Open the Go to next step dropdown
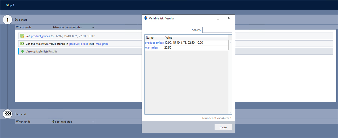Screen dimensions: 338x138 point(73,122)
